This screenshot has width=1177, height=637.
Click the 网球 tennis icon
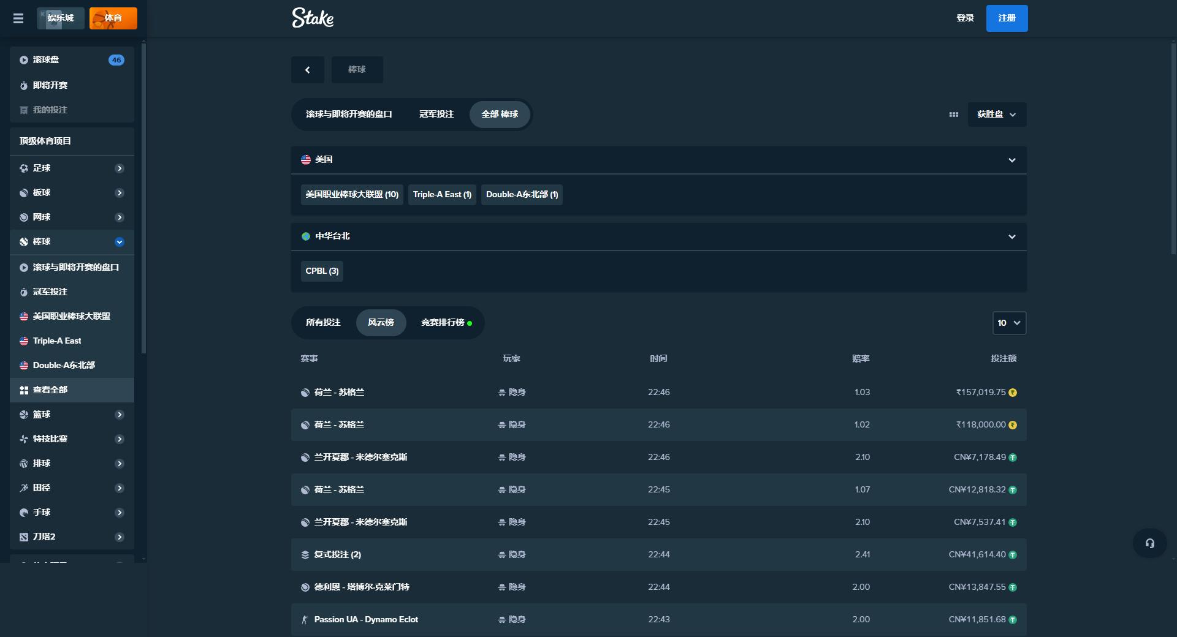pyautogui.click(x=23, y=217)
